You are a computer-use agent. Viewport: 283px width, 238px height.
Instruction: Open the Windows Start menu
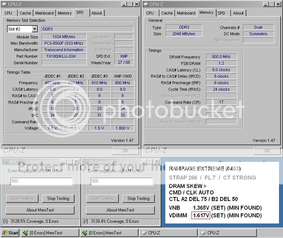10,233
